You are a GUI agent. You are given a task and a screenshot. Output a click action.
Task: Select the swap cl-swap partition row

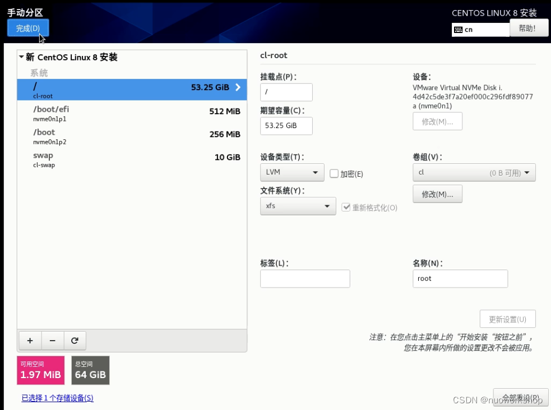(x=132, y=159)
